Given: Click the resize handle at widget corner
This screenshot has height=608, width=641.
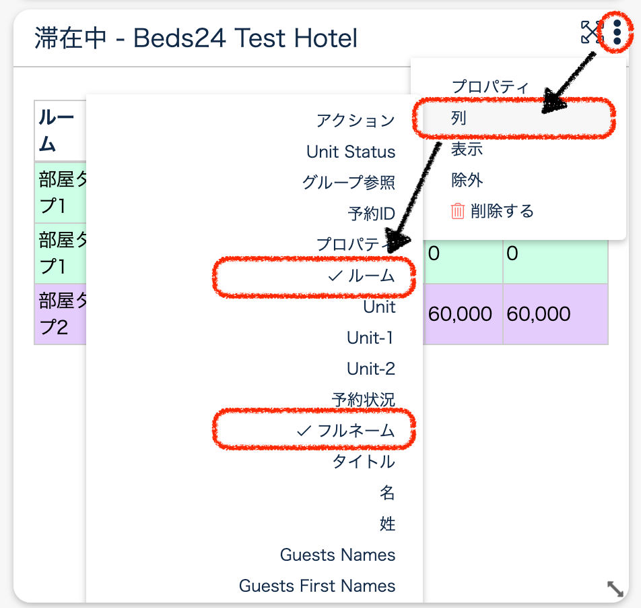Looking at the screenshot, I should (x=615, y=588).
